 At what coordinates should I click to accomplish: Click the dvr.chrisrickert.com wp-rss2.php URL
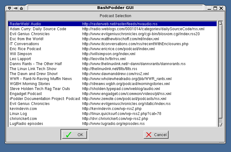pos(115,119)
